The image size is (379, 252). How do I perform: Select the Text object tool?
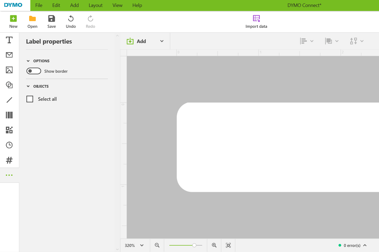9,40
